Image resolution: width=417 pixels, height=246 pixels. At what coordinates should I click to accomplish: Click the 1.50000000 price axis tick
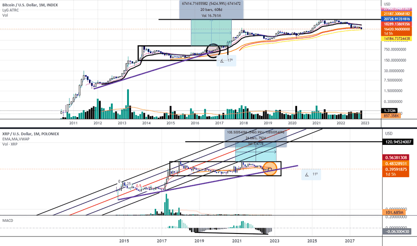point(393,91)
